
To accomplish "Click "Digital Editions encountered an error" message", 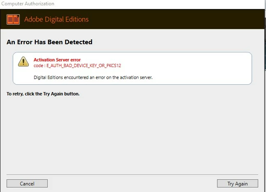I will pyautogui.click(x=93, y=77).
